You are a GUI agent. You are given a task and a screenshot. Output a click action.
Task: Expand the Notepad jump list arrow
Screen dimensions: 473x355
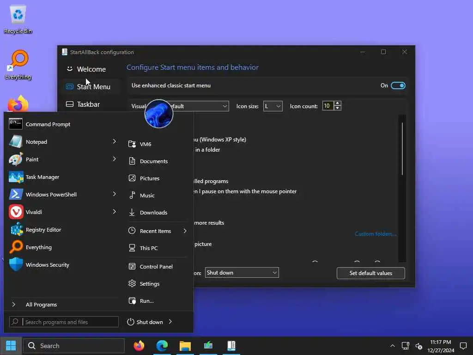pos(114,141)
